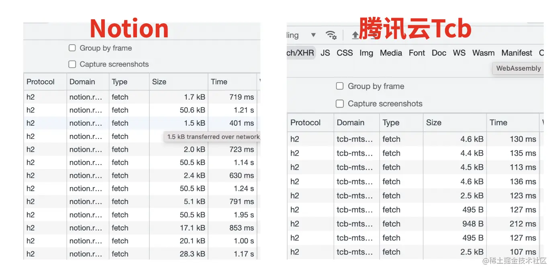Tick Group by frame in the Tcb panel

click(340, 86)
